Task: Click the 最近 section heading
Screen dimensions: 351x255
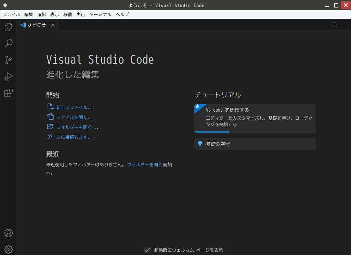Action: (x=53, y=154)
